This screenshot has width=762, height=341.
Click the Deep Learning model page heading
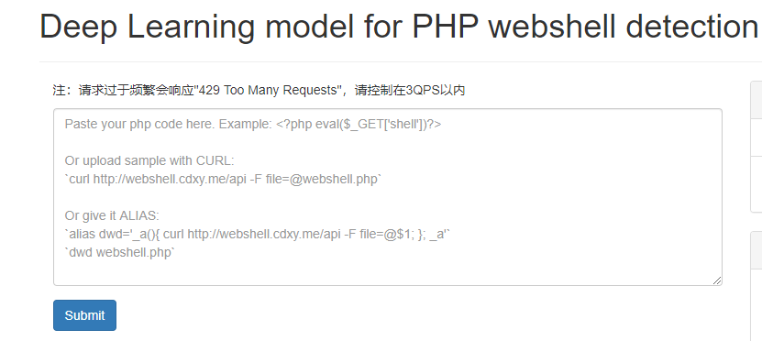click(x=399, y=26)
